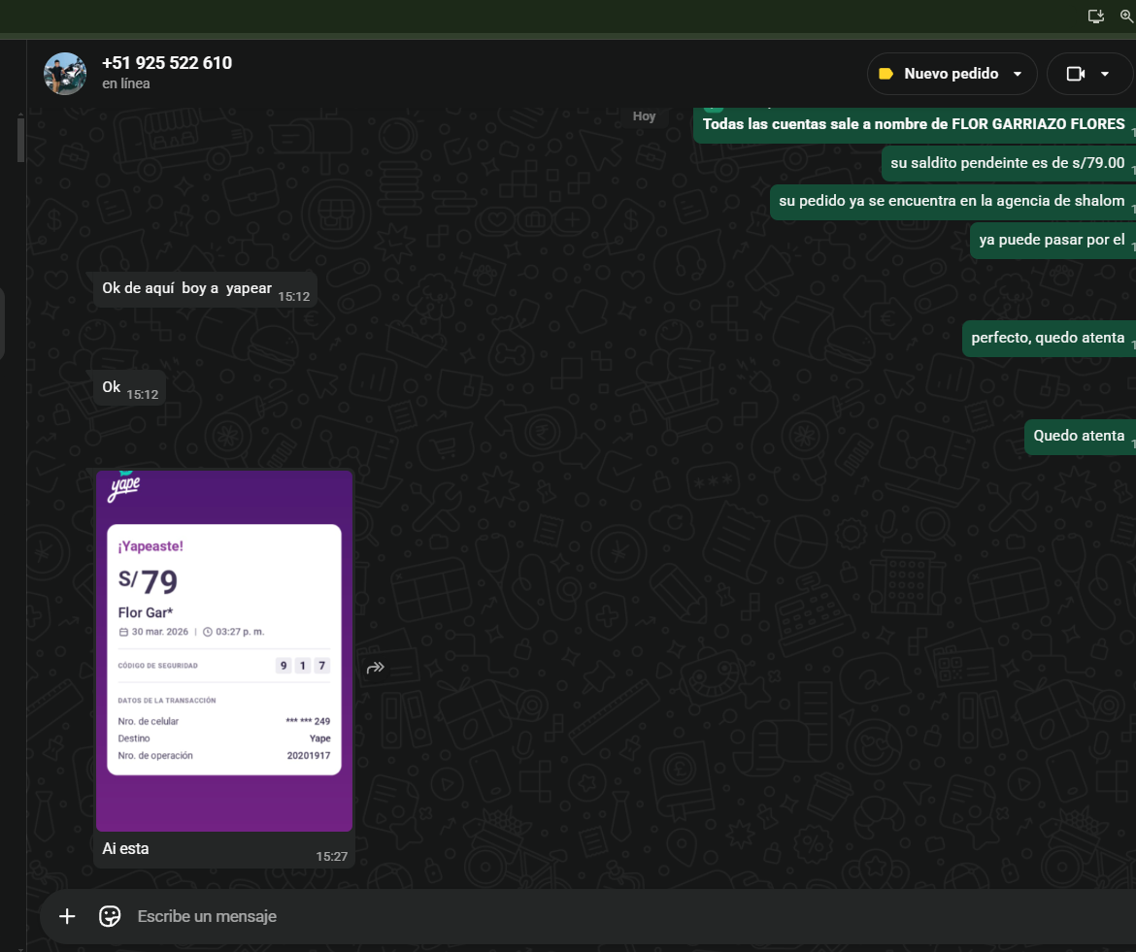Select the 'Ai esta' image caption
Screen dimensions: 1136x952
tap(126, 848)
